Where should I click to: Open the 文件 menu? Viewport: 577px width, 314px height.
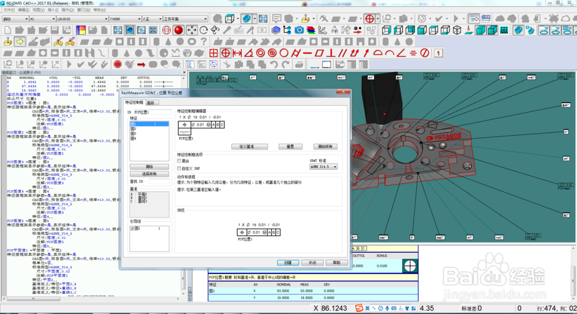coord(9,10)
